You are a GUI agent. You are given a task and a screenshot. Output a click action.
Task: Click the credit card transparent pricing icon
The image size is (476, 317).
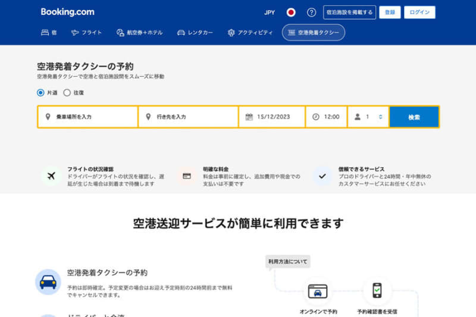[187, 176]
